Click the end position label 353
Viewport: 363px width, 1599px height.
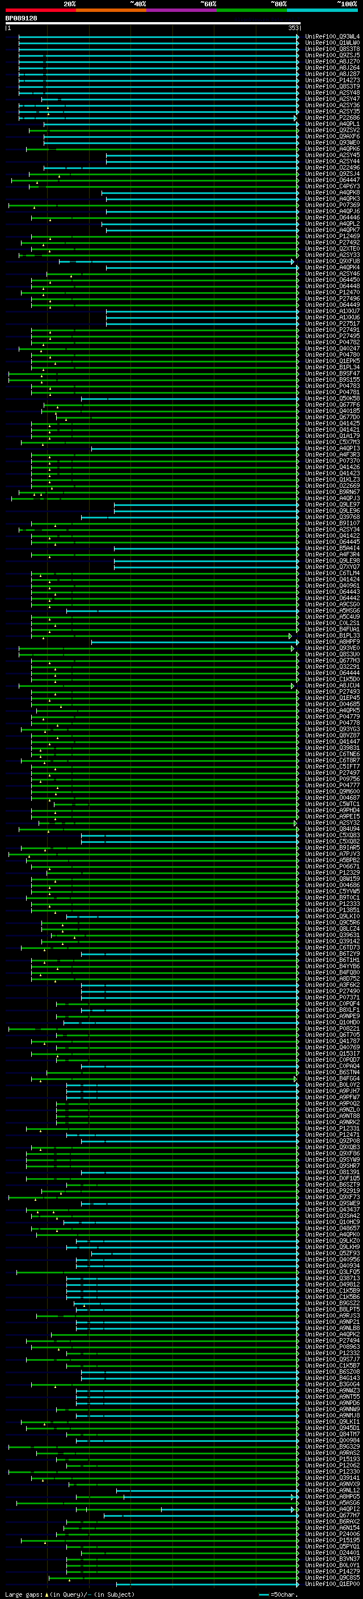click(293, 28)
